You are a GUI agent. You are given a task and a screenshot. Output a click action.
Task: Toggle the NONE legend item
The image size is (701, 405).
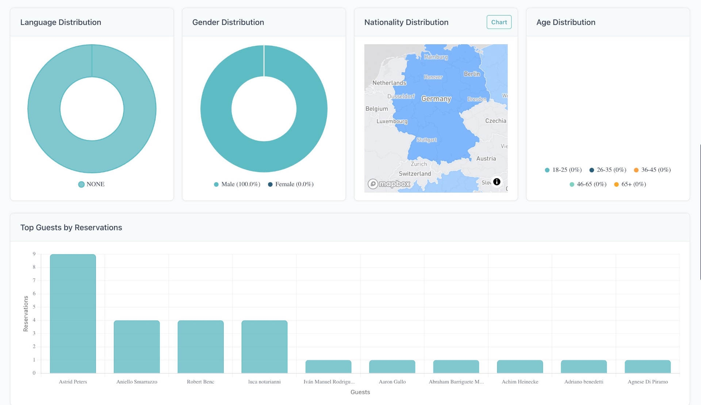(91, 184)
